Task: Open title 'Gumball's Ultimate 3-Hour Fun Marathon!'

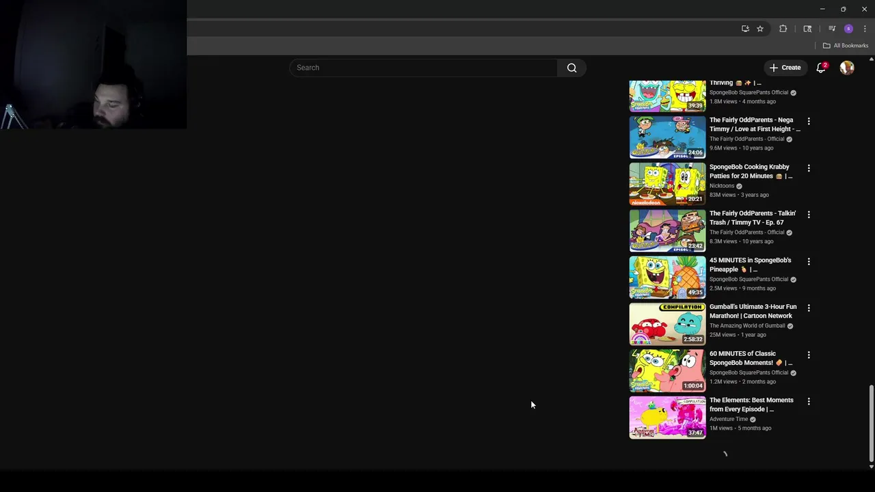Action: tap(753, 312)
